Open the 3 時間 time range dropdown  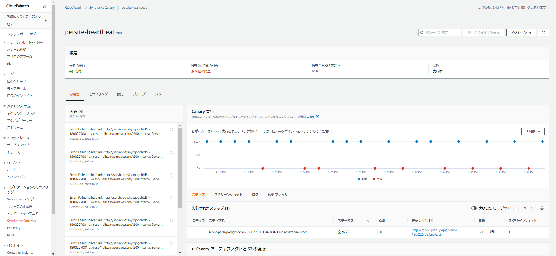pos(533,131)
